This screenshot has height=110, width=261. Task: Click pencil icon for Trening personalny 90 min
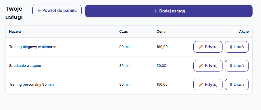(201, 85)
